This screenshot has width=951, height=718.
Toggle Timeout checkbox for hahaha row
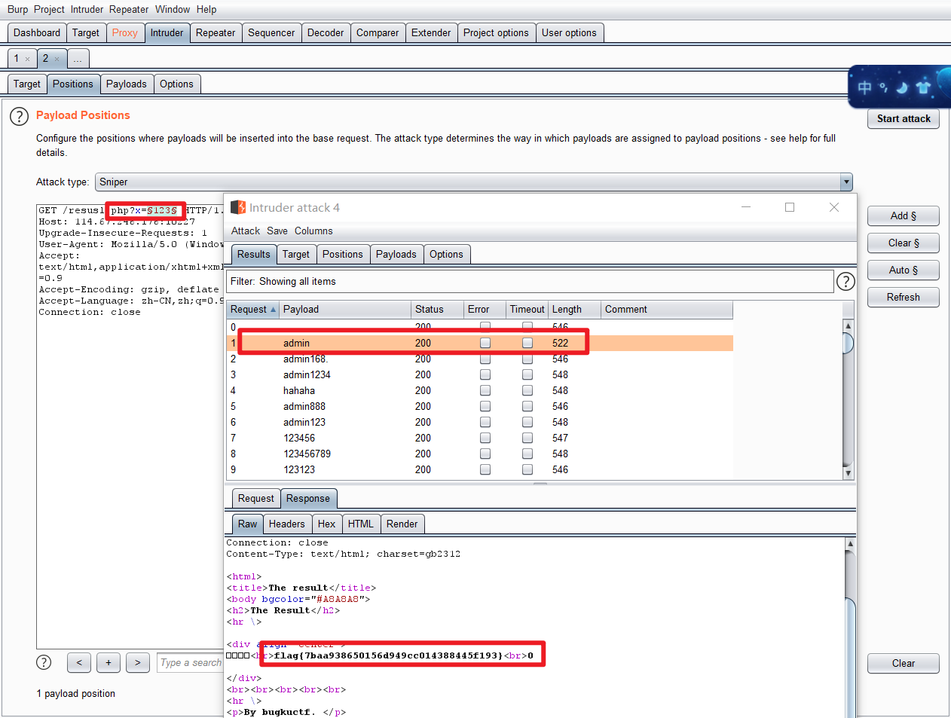pos(527,390)
